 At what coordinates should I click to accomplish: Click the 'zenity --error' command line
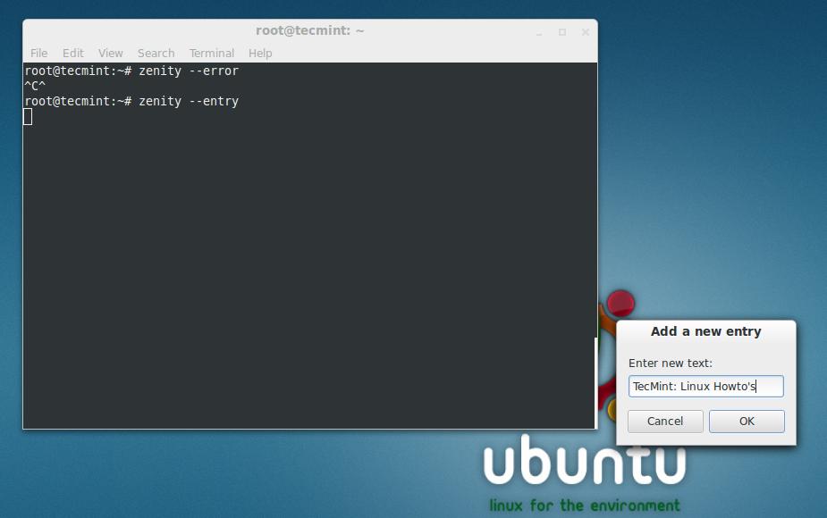point(131,71)
